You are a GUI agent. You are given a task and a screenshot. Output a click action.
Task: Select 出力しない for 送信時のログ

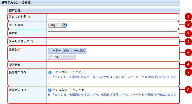[50, 90]
